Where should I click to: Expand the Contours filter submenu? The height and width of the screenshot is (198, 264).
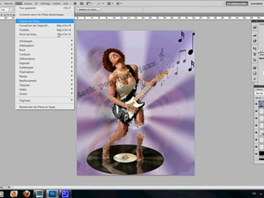click(x=45, y=54)
